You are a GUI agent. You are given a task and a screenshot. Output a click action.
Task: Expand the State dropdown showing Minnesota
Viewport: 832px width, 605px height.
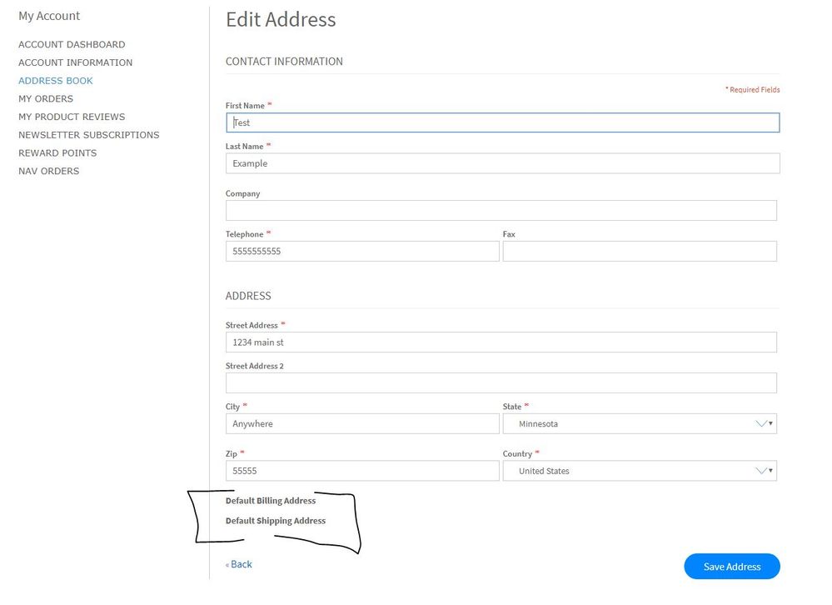[639, 423]
